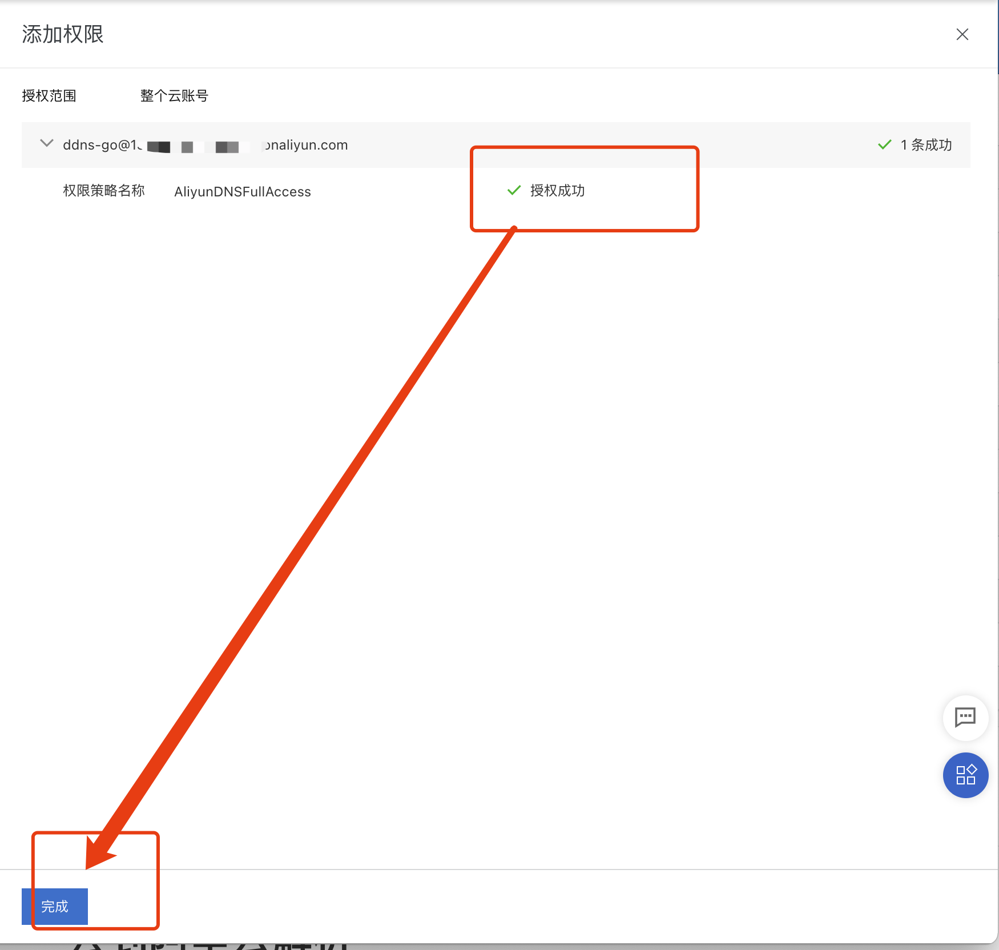The width and height of the screenshot is (999, 950).
Task: Click the ddns-go account name text
Action: [x=206, y=145]
